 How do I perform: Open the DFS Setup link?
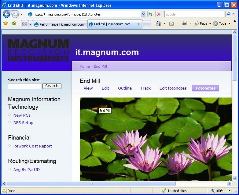point(23,123)
